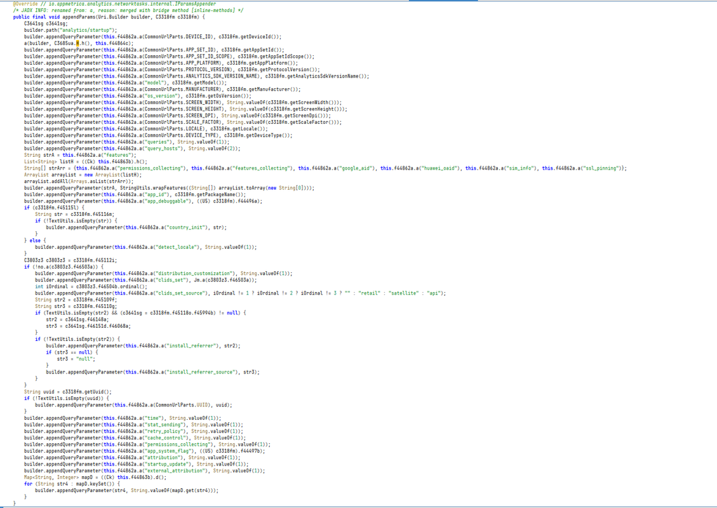This screenshot has width=717, height=508.
Task: Click the DEVICE_TYPE constant
Action: click(200, 135)
